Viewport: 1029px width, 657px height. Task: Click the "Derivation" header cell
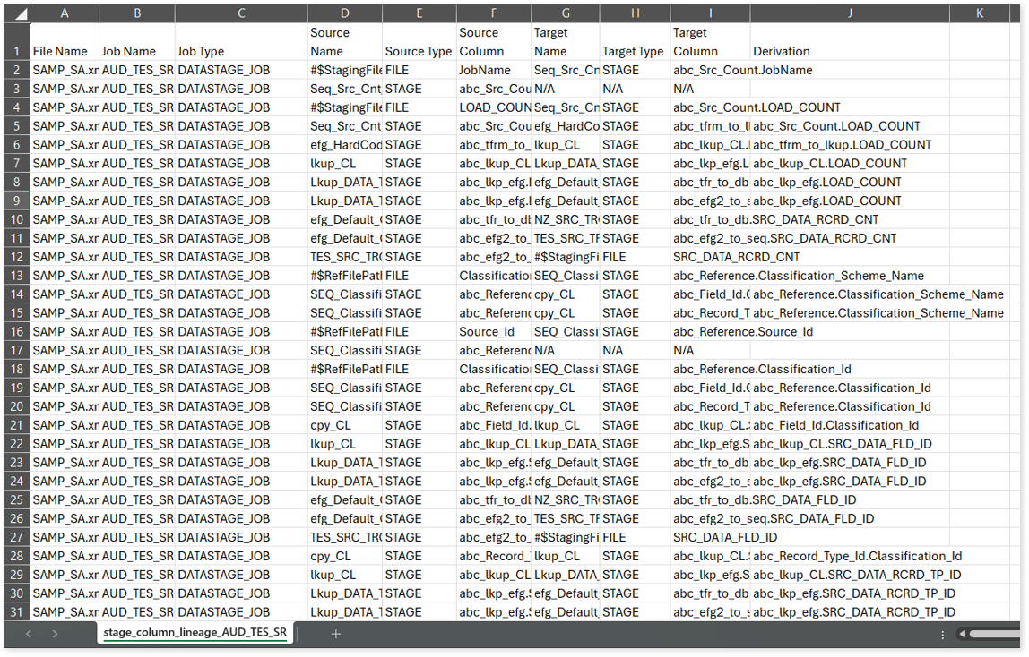tap(850, 42)
